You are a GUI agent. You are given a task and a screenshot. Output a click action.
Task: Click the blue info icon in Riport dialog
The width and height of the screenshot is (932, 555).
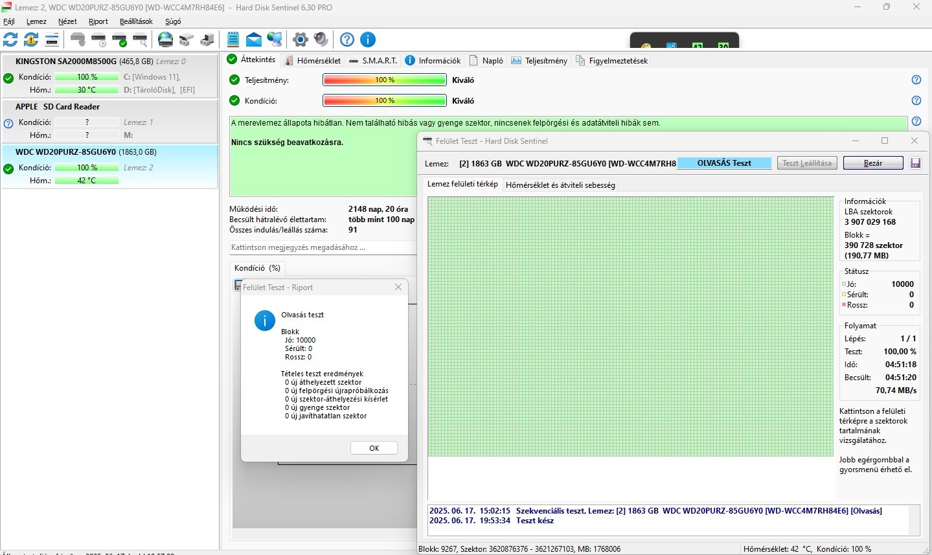click(x=265, y=321)
